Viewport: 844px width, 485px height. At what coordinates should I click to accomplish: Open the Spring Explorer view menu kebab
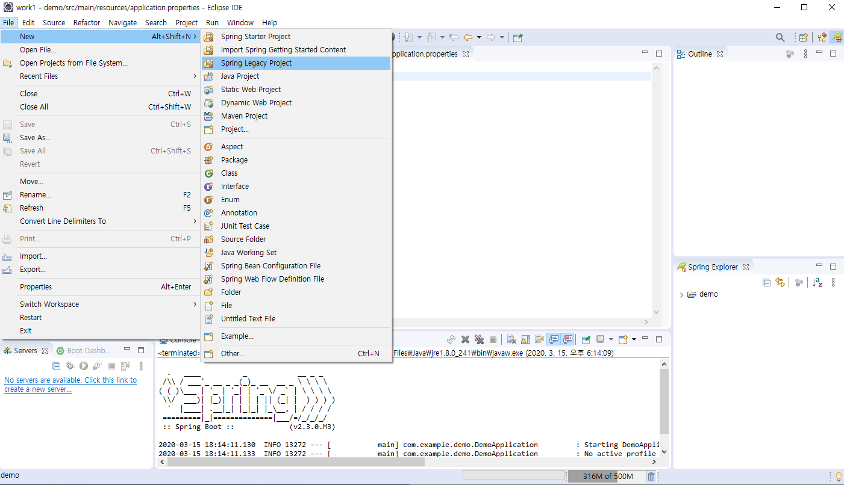(833, 282)
